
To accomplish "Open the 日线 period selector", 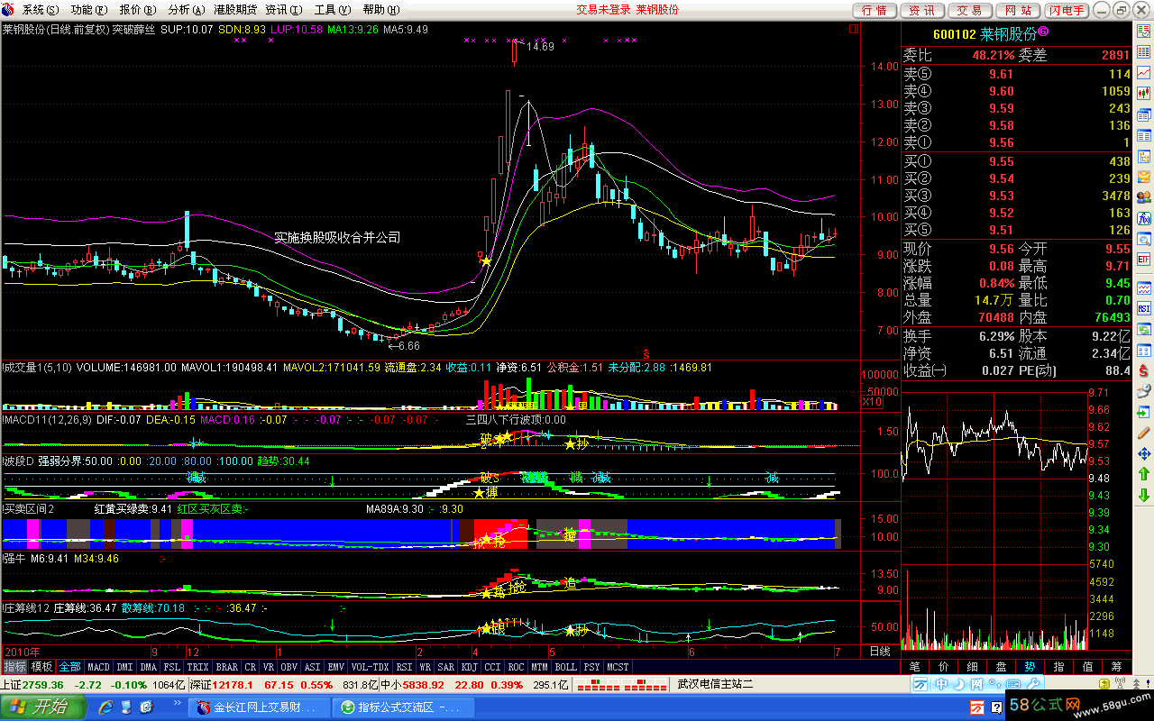I will click(879, 651).
